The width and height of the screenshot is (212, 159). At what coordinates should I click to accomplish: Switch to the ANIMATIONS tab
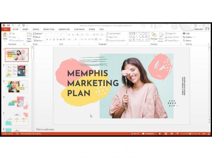(64, 29)
